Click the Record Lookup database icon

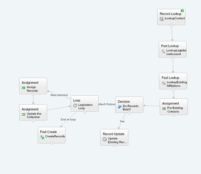161,19
